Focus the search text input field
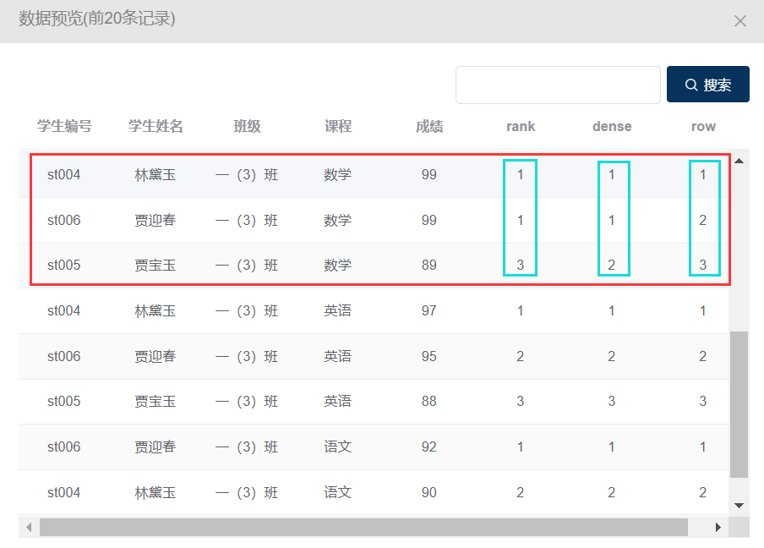 pyautogui.click(x=558, y=85)
